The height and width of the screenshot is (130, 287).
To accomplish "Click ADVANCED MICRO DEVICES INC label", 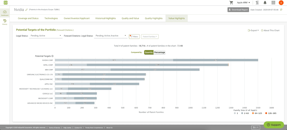I will tap(40, 103).
